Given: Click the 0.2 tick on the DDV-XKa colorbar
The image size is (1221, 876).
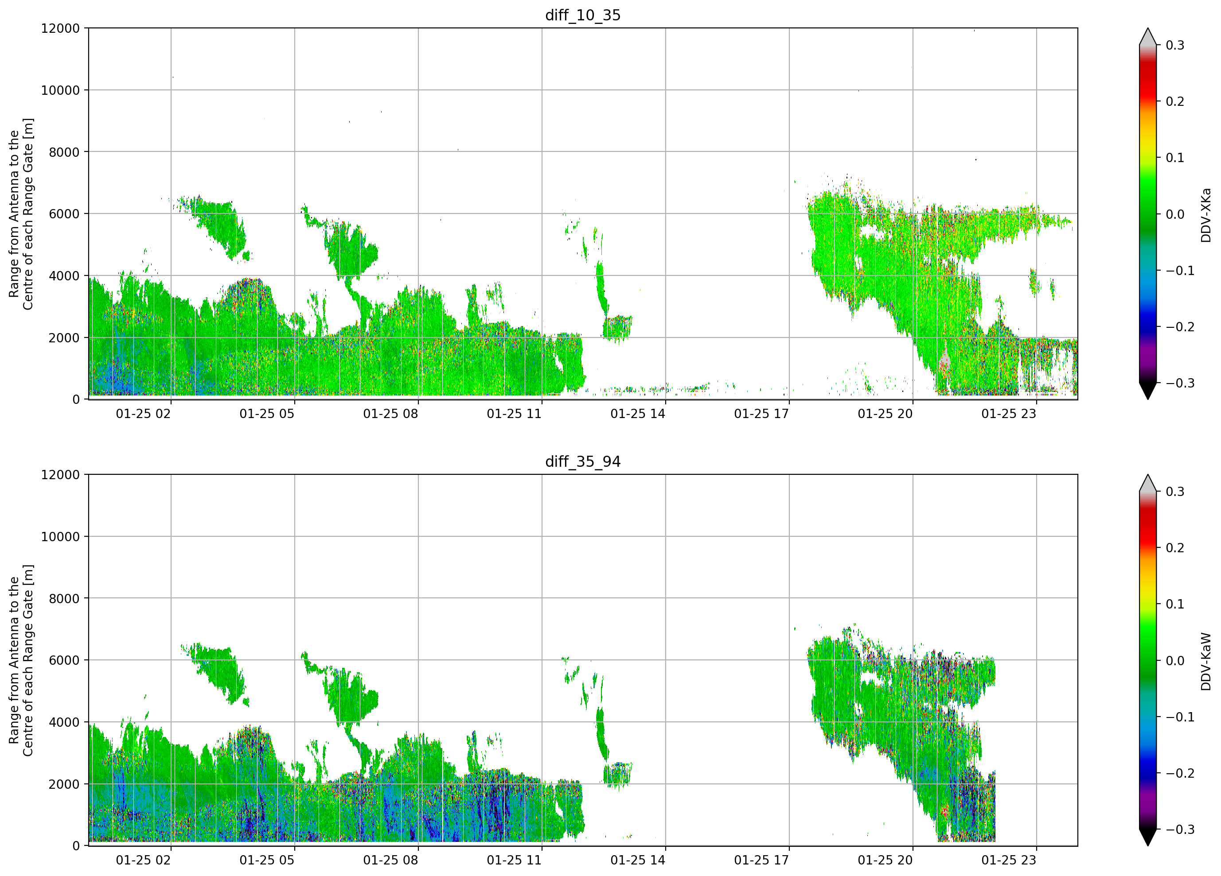Looking at the screenshot, I should click(1175, 101).
